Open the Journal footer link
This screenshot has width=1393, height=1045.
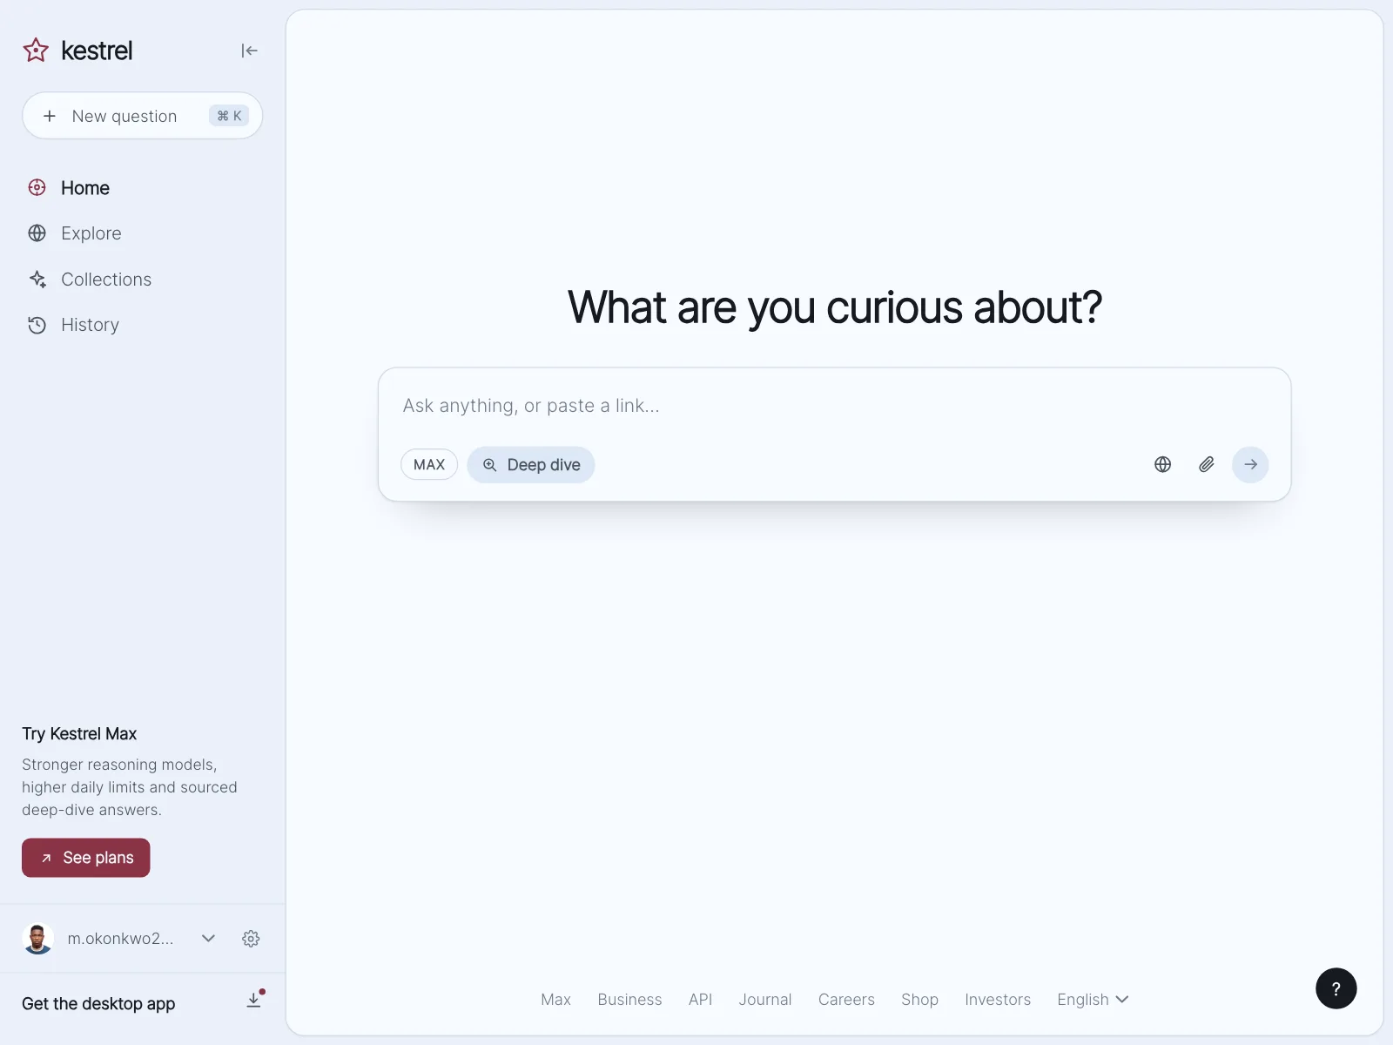click(765, 1000)
